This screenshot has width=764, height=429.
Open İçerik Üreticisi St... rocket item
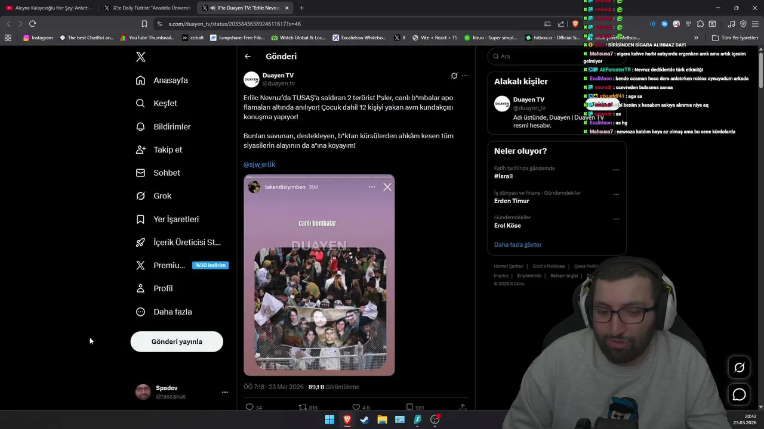pyautogui.click(x=178, y=242)
